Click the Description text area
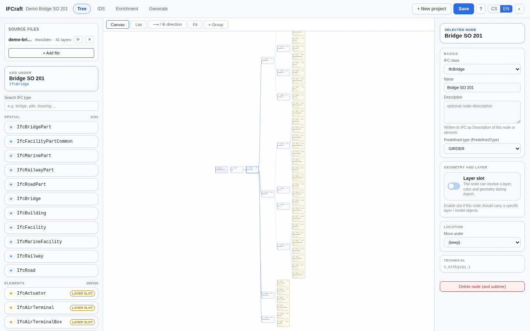The image size is (530, 331). pyautogui.click(x=482, y=112)
